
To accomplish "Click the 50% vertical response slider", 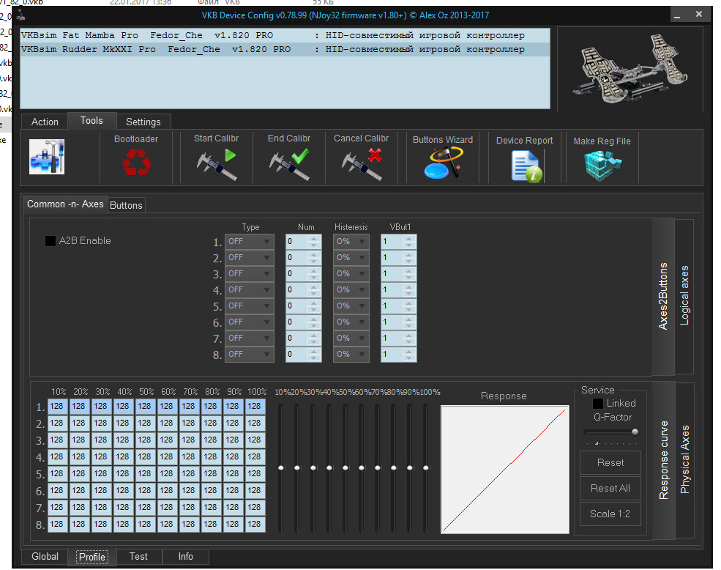I will pyautogui.click(x=345, y=467).
